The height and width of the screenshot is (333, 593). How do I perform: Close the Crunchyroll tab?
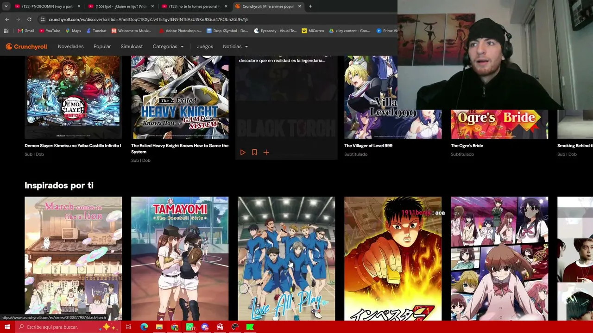[x=299, y=6]
